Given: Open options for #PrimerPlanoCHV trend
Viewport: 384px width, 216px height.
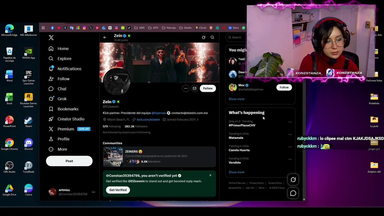Looking at the screenshot, I should [290, 122].
